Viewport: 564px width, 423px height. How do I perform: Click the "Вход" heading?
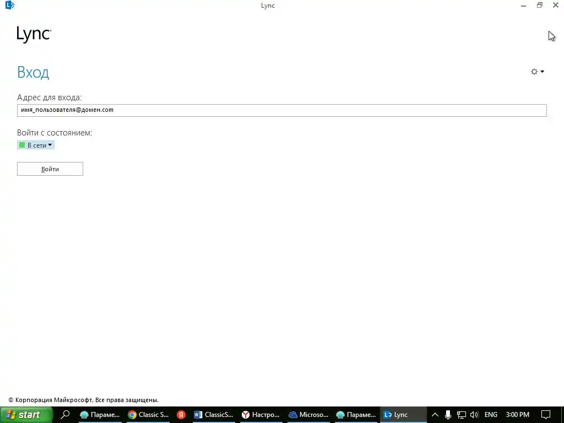(33, 72)
